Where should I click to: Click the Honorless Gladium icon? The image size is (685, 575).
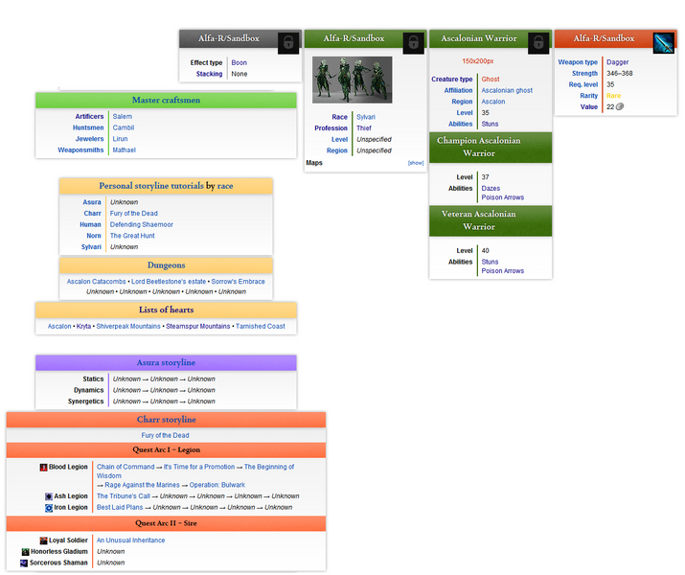coord(25,552)
